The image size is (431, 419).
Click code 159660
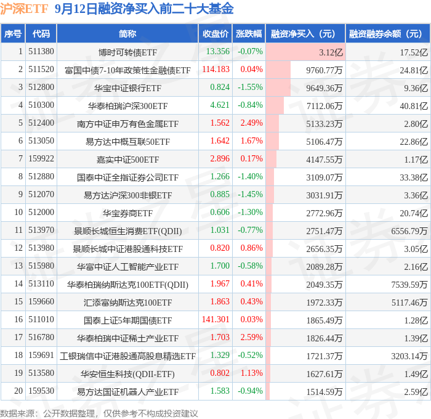41,302
